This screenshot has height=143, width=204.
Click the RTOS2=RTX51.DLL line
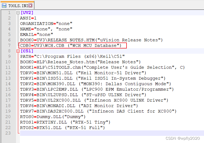63,128
